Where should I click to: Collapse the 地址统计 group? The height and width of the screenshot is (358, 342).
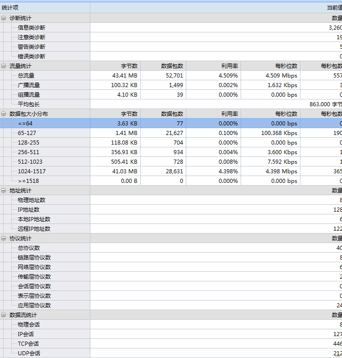(4, 191)
